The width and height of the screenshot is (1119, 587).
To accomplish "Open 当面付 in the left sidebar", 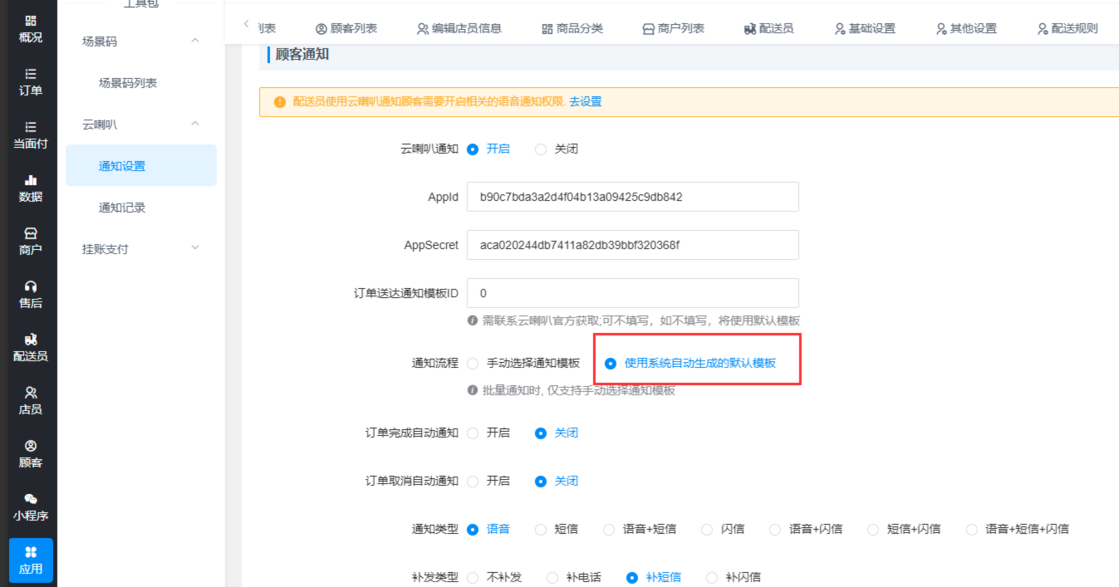I will [x=30, y=135].
